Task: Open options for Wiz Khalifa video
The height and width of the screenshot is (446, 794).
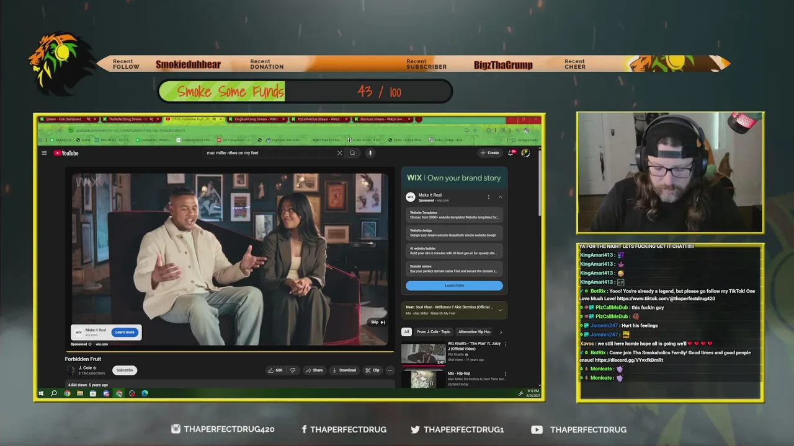Action: [505, 344]
